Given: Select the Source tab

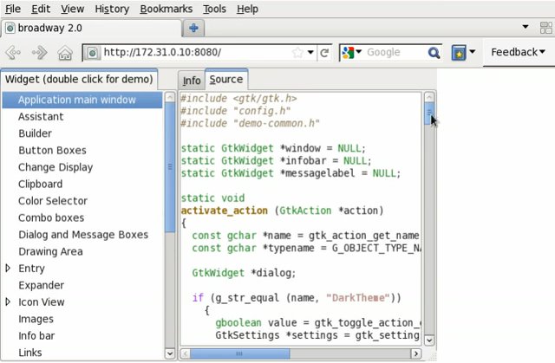Looking at the screenshot, I should (225, 80).
